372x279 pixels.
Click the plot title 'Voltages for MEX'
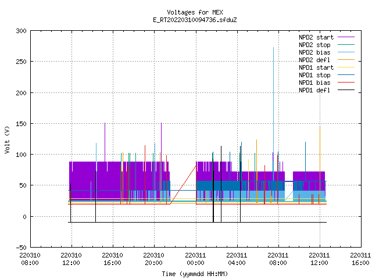195,12
